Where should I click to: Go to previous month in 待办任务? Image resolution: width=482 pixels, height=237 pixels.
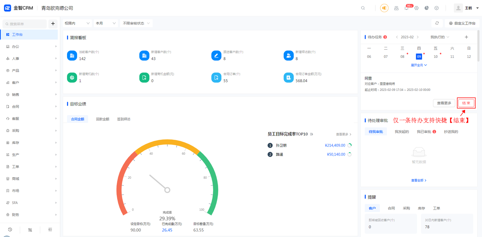[x=397, y=37]
